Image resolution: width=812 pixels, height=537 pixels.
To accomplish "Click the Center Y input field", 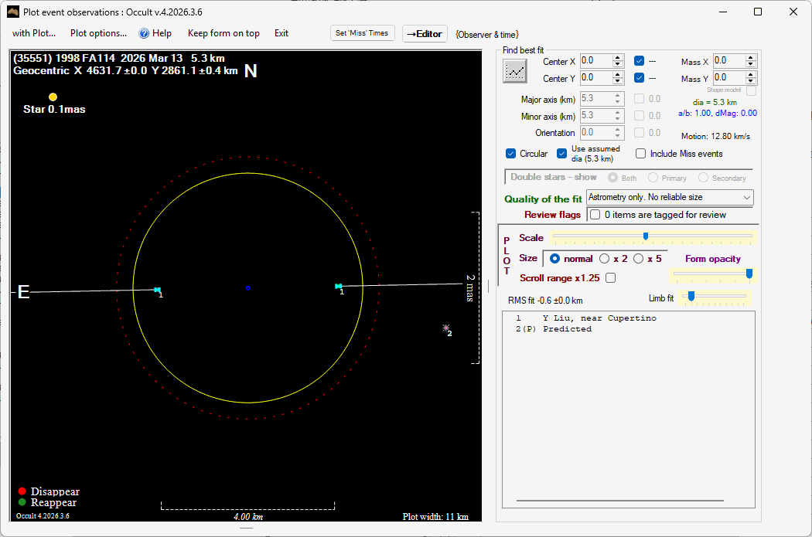I will (x=595, y=78).
